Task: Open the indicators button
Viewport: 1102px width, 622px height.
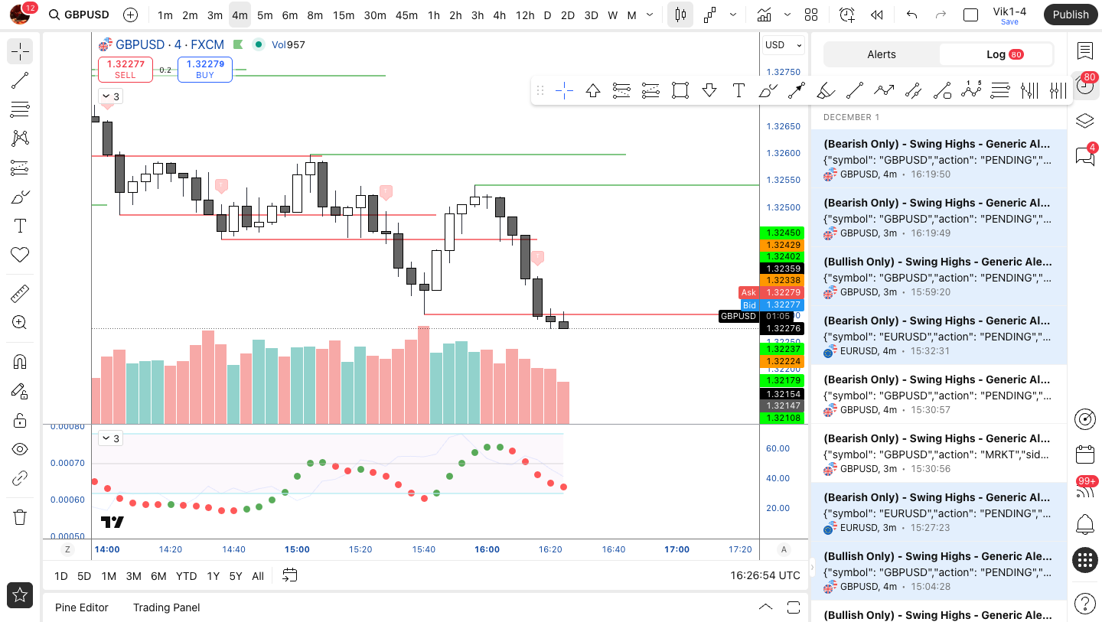Action: coord(764,15)
